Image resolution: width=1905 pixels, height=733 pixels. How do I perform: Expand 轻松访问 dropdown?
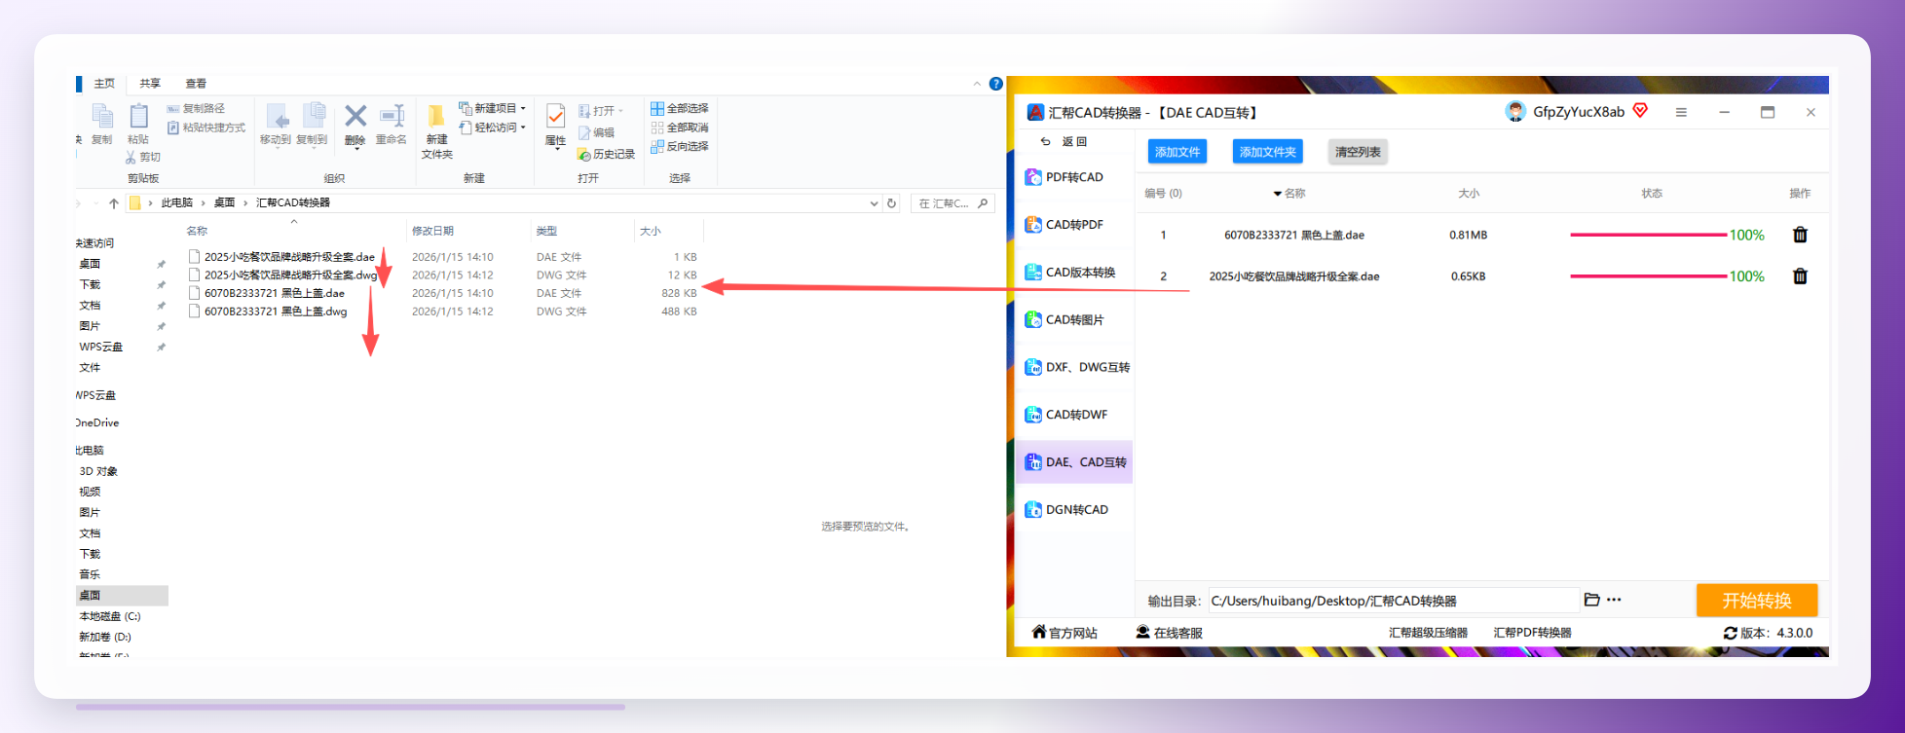(x=523, y=128)
